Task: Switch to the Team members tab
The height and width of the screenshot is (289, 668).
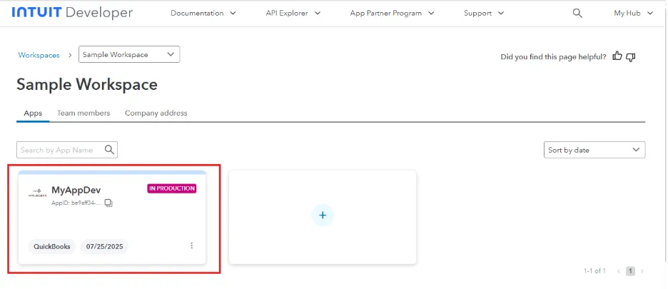Action: coord(83,113)
